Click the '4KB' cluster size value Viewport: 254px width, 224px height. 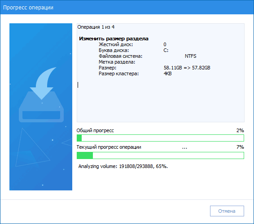tap(168, 73)
